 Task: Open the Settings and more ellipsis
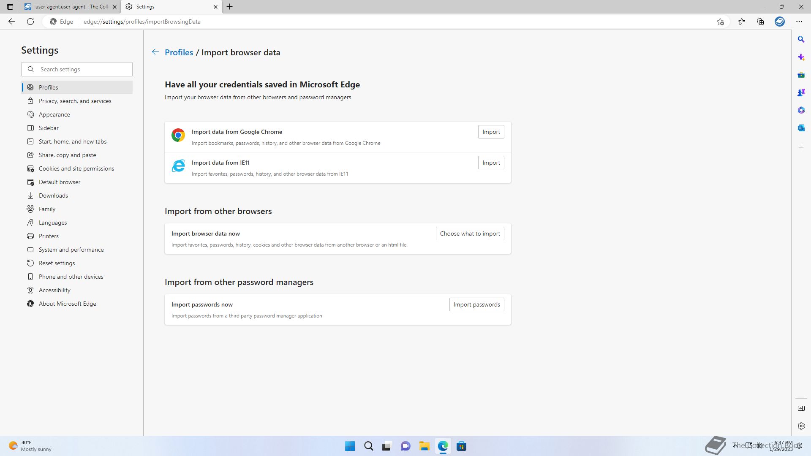(x=799, y=22)
